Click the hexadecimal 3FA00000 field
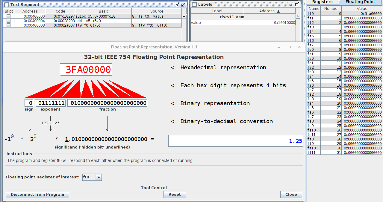383x202 pixels. coord(86,70)
